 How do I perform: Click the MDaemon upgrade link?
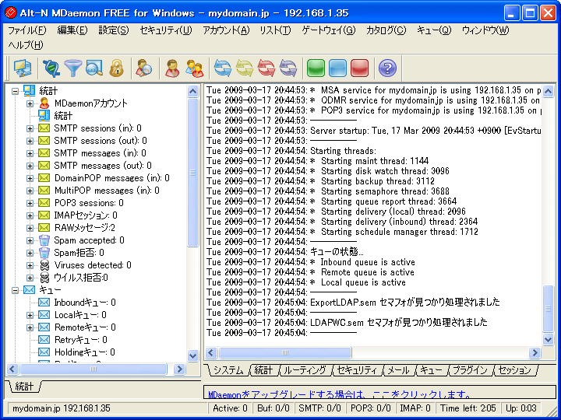click(339, 394)
